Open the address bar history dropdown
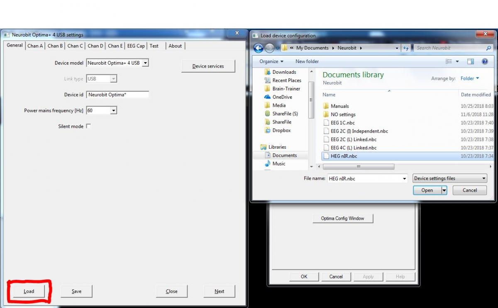498x308 pixels. click(x=397, y=48)
